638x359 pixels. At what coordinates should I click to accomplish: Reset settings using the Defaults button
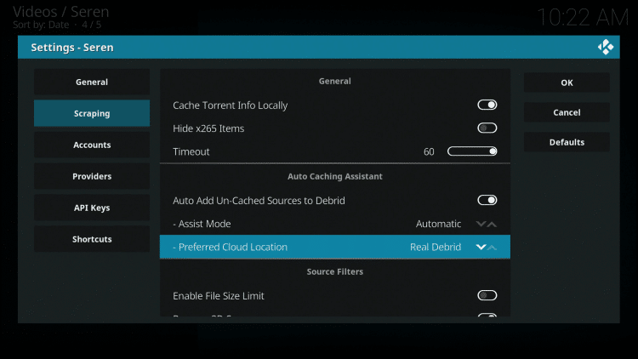coord(567,142)
